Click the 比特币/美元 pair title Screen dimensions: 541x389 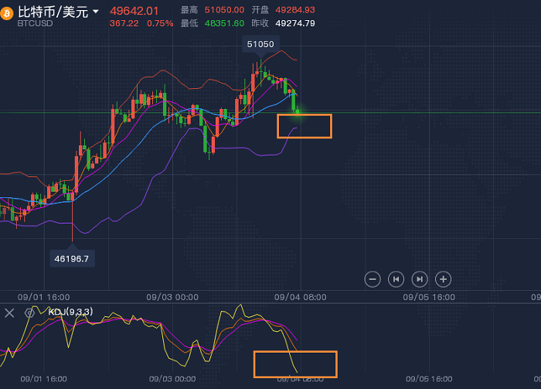[53, 12]
